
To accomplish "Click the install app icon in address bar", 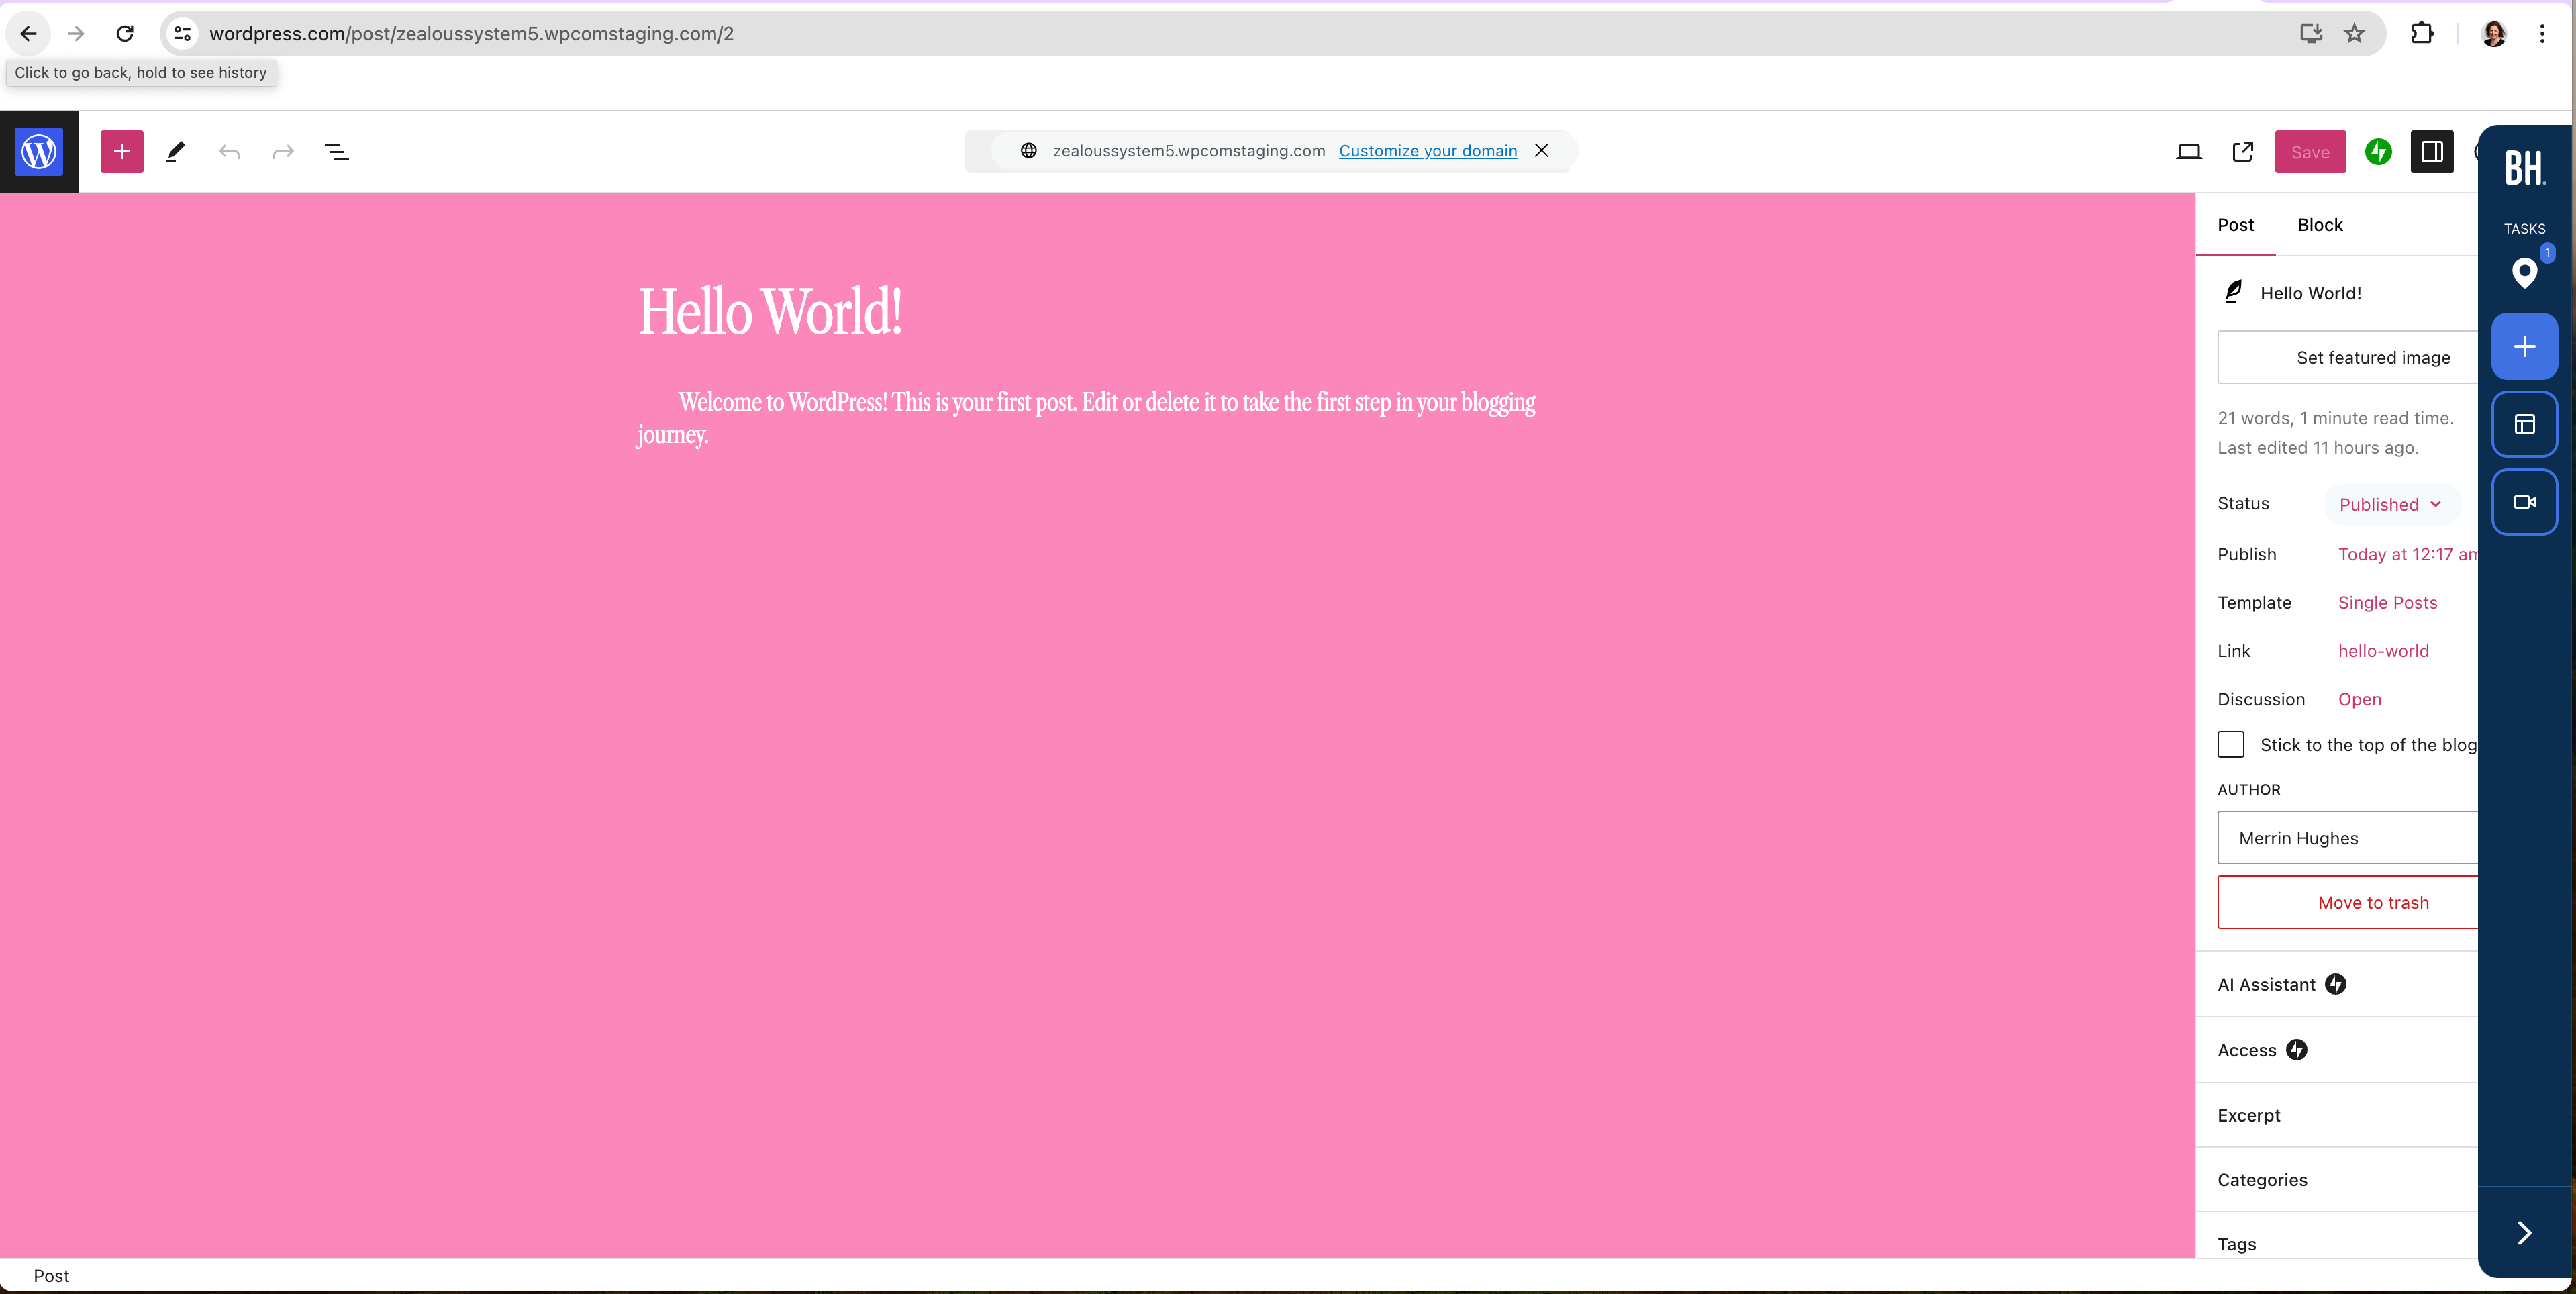I will point(2310,33).
